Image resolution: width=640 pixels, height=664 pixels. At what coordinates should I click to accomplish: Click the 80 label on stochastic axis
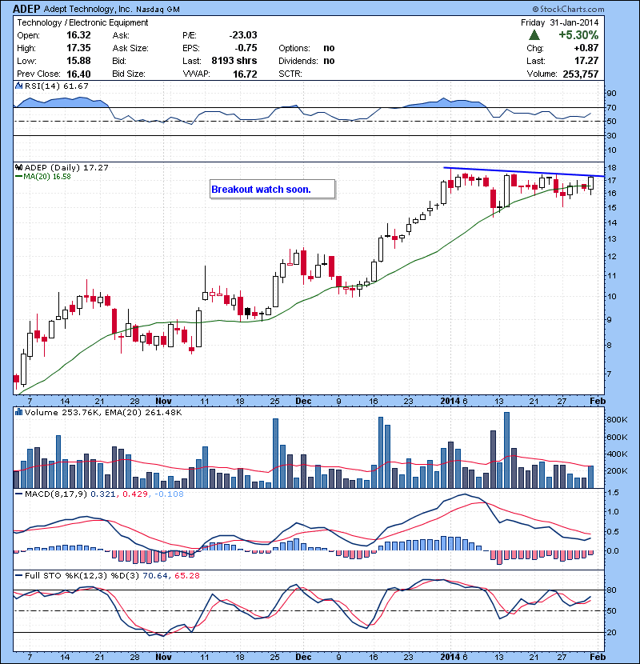pyautogui.click(x=612, y=590)
